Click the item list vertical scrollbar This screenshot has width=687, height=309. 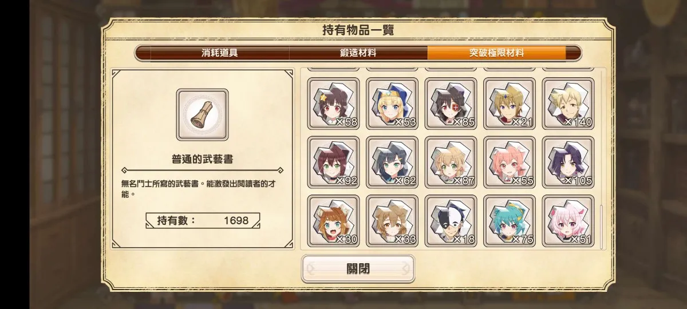coord(601,226)
